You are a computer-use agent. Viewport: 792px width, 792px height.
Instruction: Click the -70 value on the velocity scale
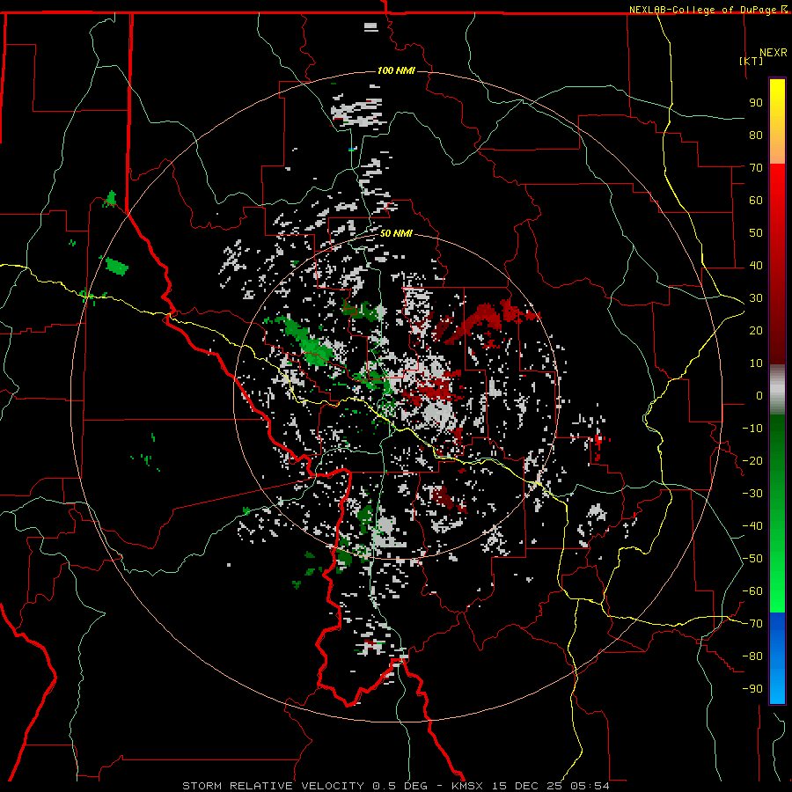tap(752, 624)
